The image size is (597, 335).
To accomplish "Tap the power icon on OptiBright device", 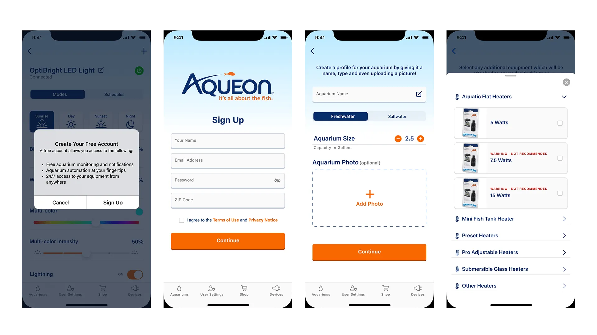I will click(139, 70).
